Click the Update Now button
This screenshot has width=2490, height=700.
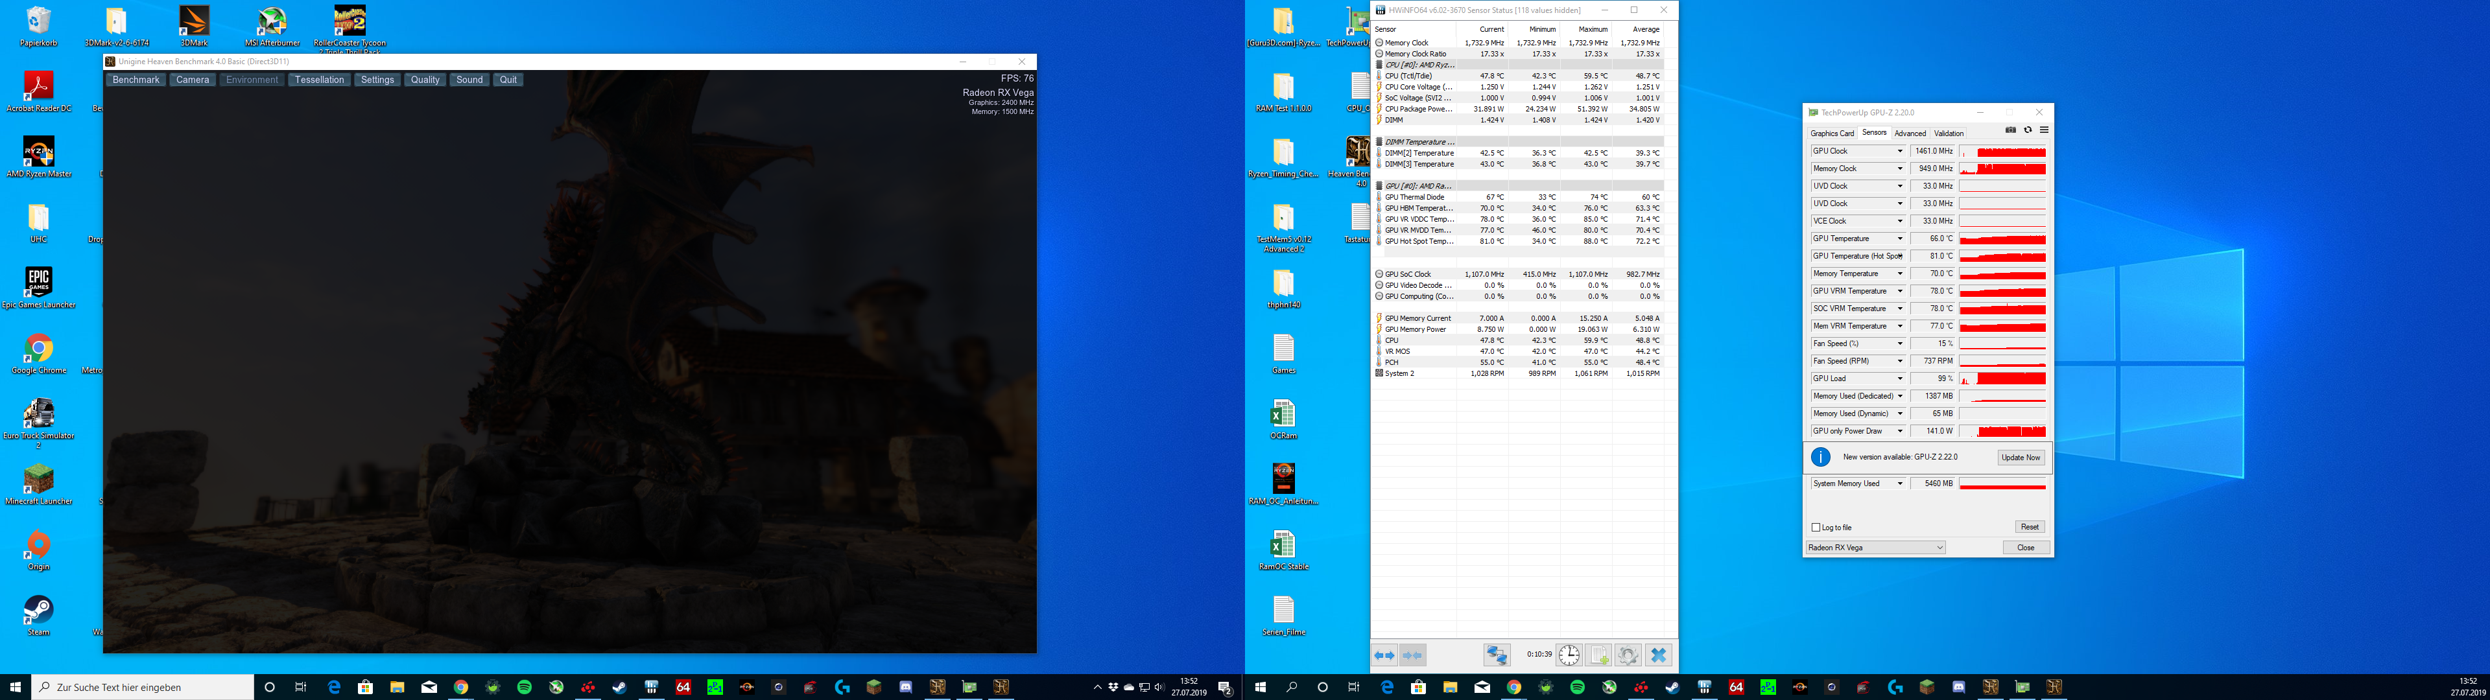(2021, 458)
